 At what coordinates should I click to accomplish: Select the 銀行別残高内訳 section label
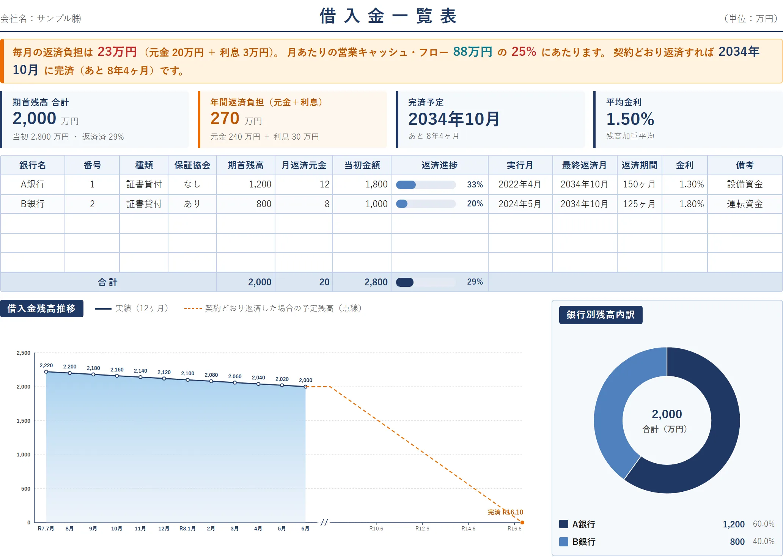click(601, 315)
